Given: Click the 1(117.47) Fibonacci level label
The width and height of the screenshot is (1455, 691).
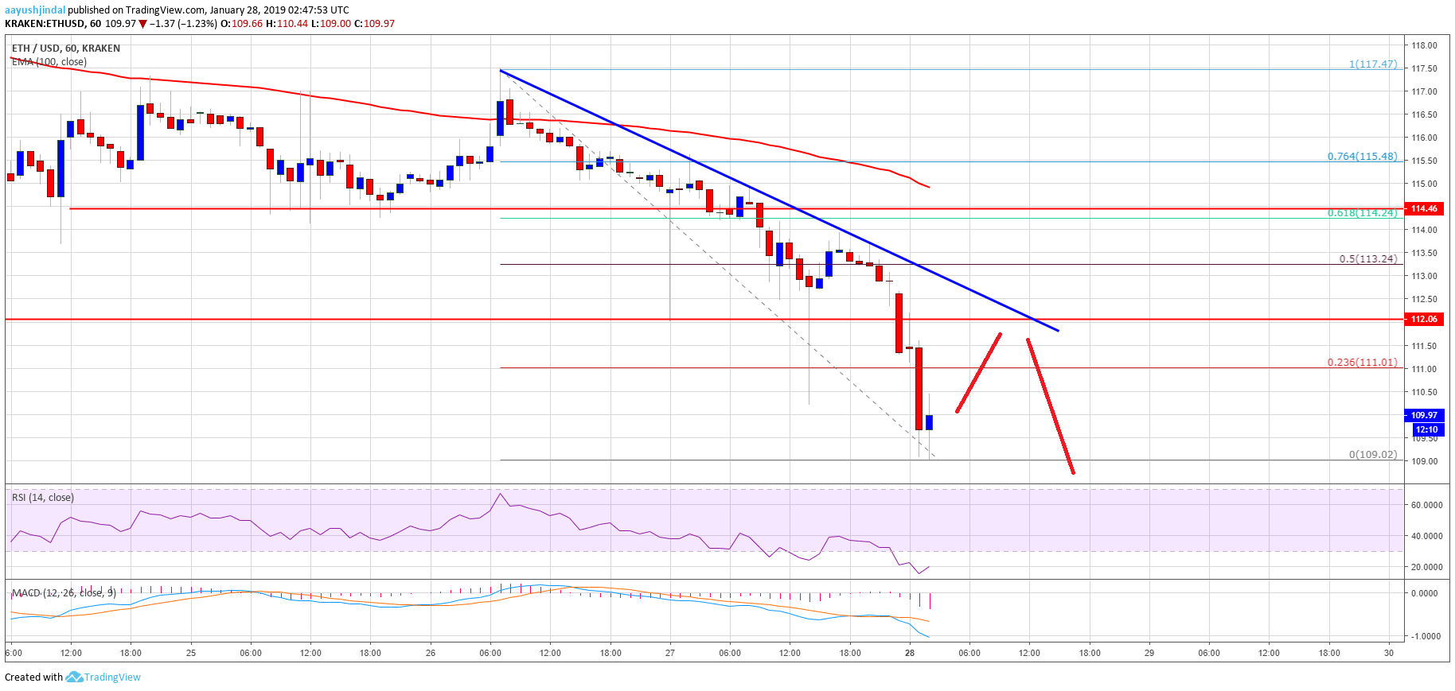Looking at the screenshot, I should 1373,64.
